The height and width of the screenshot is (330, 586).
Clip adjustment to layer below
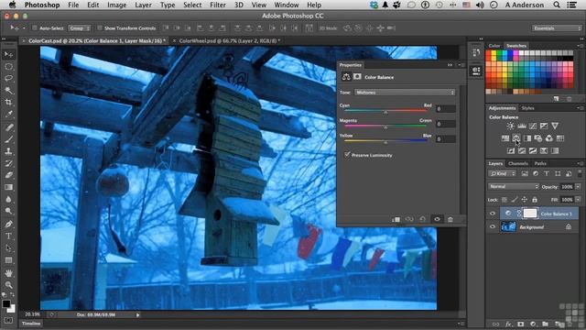(396, 220)
